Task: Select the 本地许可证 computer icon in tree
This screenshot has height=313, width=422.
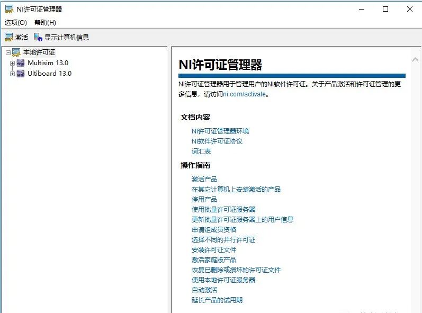Action: [x=16, y=52]
